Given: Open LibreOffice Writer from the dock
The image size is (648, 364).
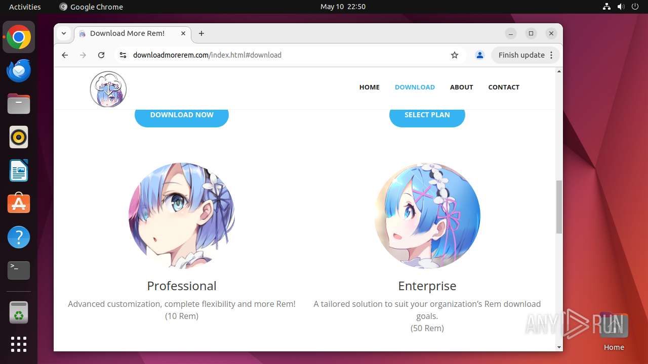Looking at the screenshot, I should pos(19,170).
